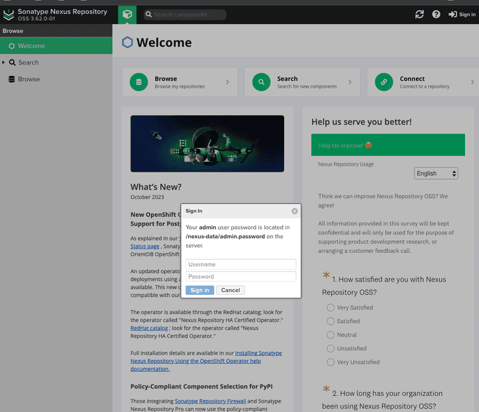Viewport: 479px width, 412px height.
Task: Expand the Search tree item in sidebar
Action: [x=4, y=63]
